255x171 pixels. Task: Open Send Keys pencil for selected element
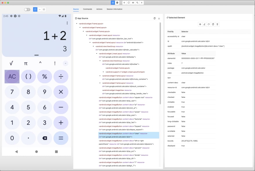coord(204,24)
